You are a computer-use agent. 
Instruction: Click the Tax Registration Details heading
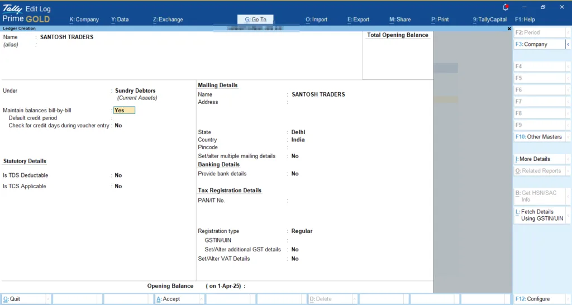[x=230, y=190]
